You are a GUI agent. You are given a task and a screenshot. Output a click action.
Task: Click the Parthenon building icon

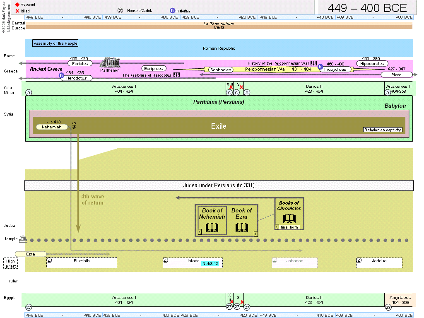click(110, 63)
